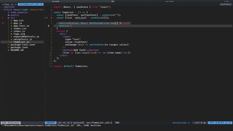
Task: Open README.md in the explorer
Action: pos(17,50)
